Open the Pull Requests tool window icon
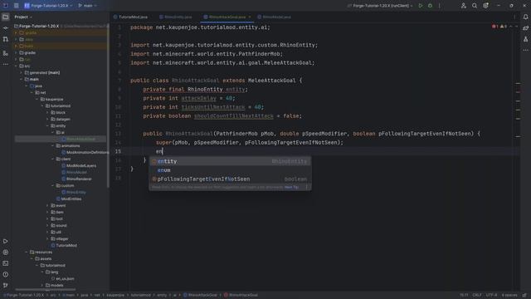 click(x=6, y=39)
